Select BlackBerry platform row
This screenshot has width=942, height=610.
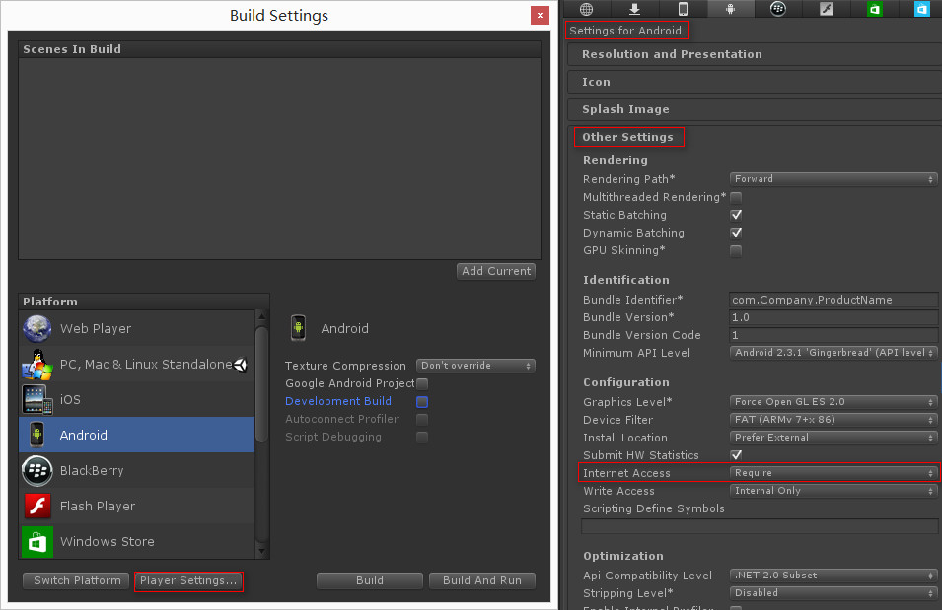(x=137, y=470)
